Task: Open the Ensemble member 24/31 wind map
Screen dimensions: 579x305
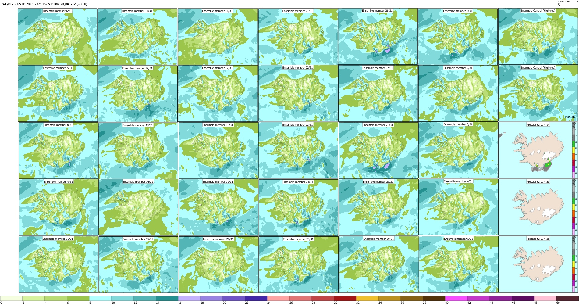Action: click(298, 207)
